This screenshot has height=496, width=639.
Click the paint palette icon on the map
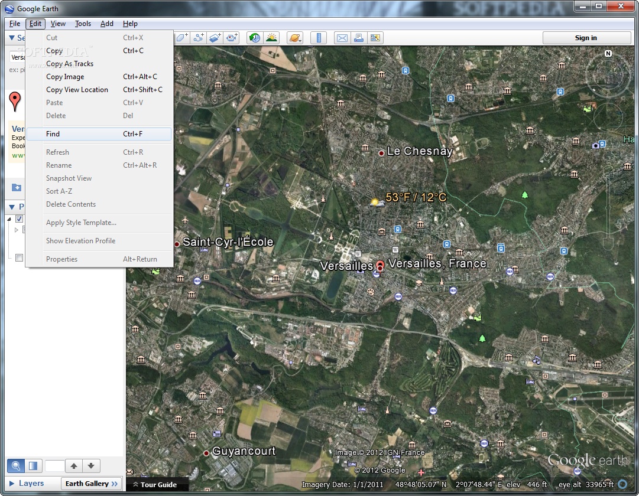(371, 292)
